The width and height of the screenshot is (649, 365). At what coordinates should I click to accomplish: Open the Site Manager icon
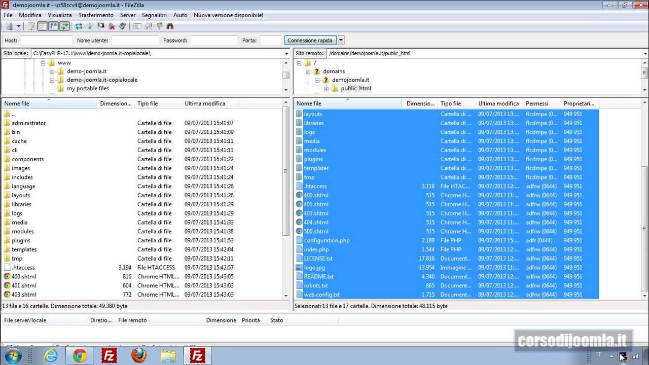pos(9,26)
